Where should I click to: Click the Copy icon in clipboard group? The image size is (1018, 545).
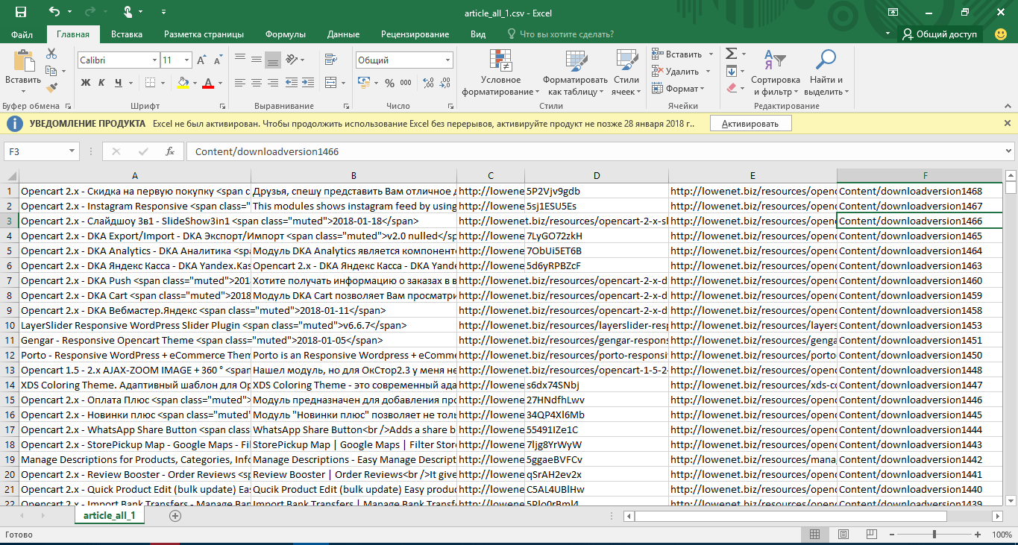click(x=50, y=71)
